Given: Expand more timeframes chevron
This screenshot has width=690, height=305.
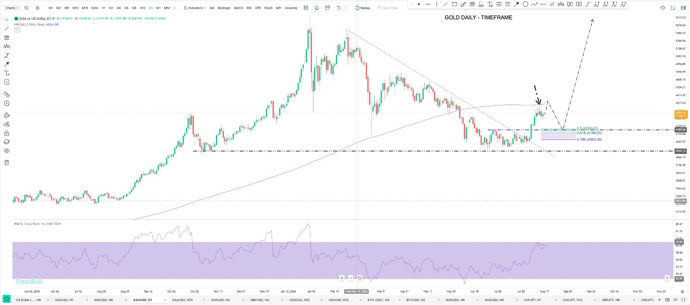Looking at the screenshot, I should click(175, 8).
